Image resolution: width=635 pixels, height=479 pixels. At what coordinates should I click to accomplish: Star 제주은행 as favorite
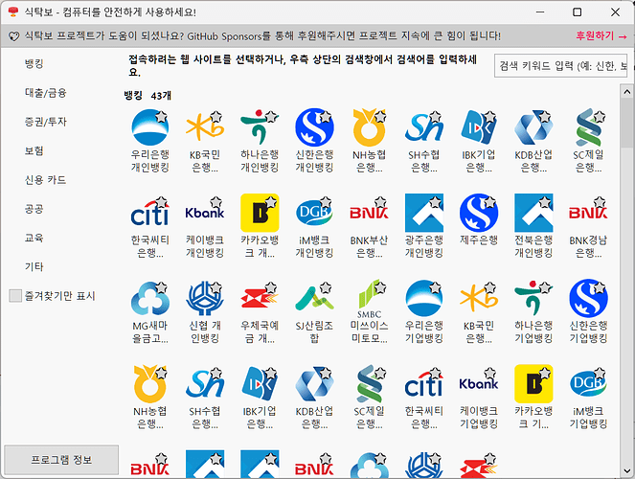tap(490, 202)
